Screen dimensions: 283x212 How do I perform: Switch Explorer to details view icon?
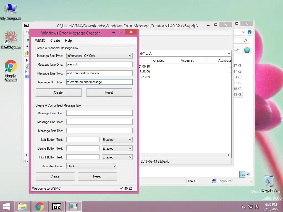(242, 174)
